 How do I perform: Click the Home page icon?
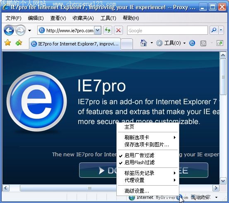pyautogui.click(x=144, y=43)
